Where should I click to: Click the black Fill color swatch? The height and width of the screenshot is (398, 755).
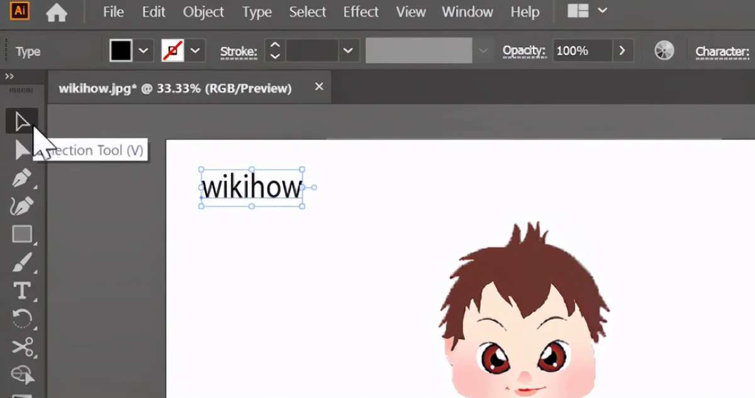[x=121, y=51]
